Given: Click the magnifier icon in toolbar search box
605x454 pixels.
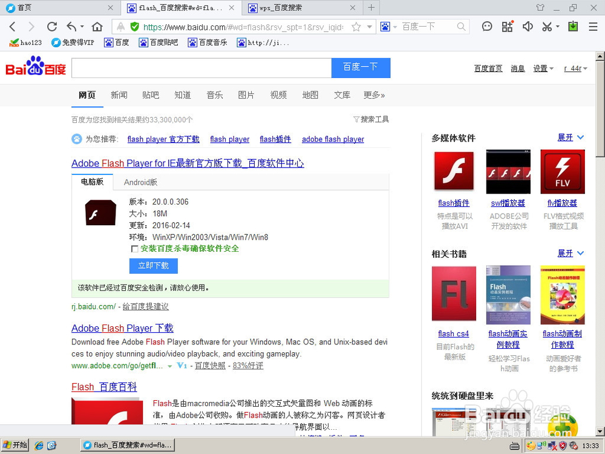Looking at the screenshot, I should click(461, 27).
